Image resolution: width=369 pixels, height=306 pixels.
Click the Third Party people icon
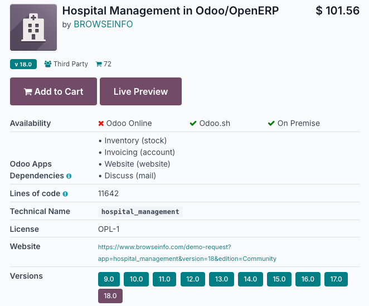point(48,64)
